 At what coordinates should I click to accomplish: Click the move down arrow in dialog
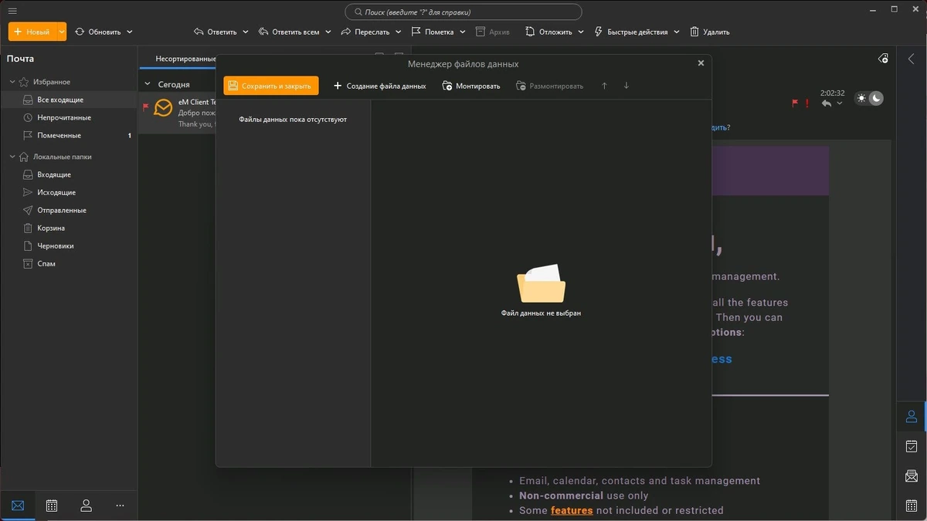point(626,86)
